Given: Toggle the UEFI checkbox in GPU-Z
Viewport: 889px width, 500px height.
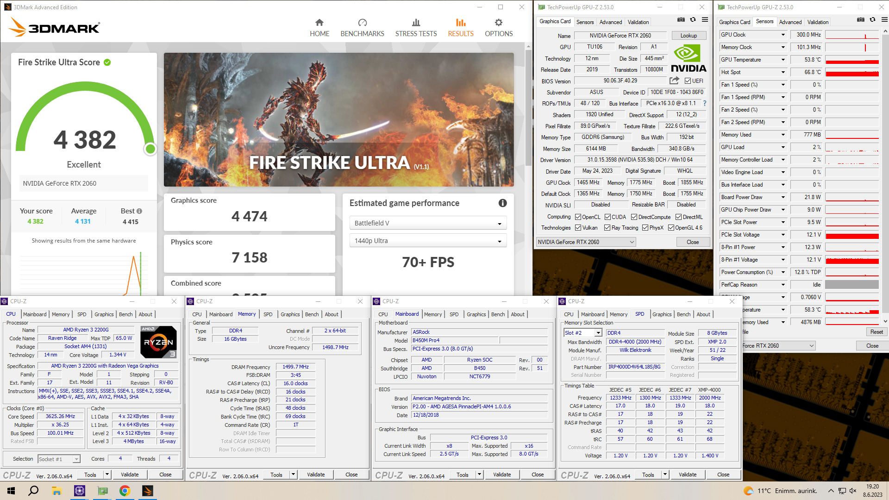Looking at the screenshot, I should point(688,81).
